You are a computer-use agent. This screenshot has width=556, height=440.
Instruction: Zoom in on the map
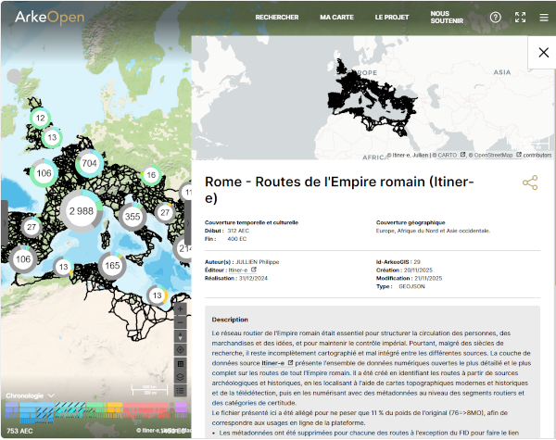181,308
